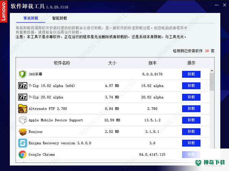Select Enigma Recovery version 3.6.0.0 name
The height and width of the screenshot is (171, 229).
(x=60, y=143)
